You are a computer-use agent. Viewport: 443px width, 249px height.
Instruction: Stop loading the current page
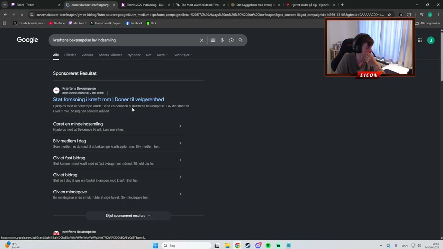pos(21,15)
